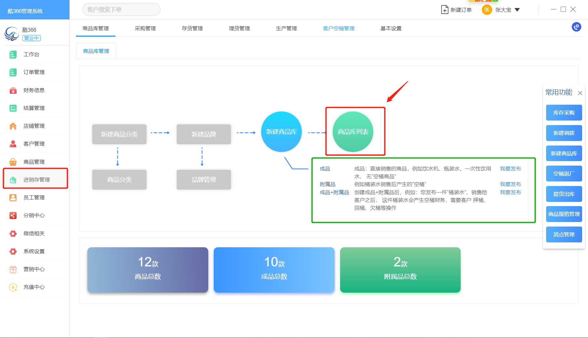
Task: Click the 充值中心 coin icon
Action: pyautogui.click(x=13, y=287)
